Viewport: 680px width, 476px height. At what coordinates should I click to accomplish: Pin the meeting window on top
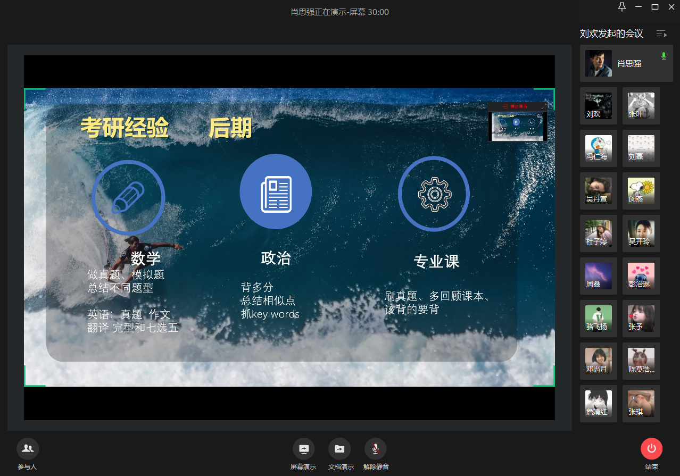click(622, 7)
